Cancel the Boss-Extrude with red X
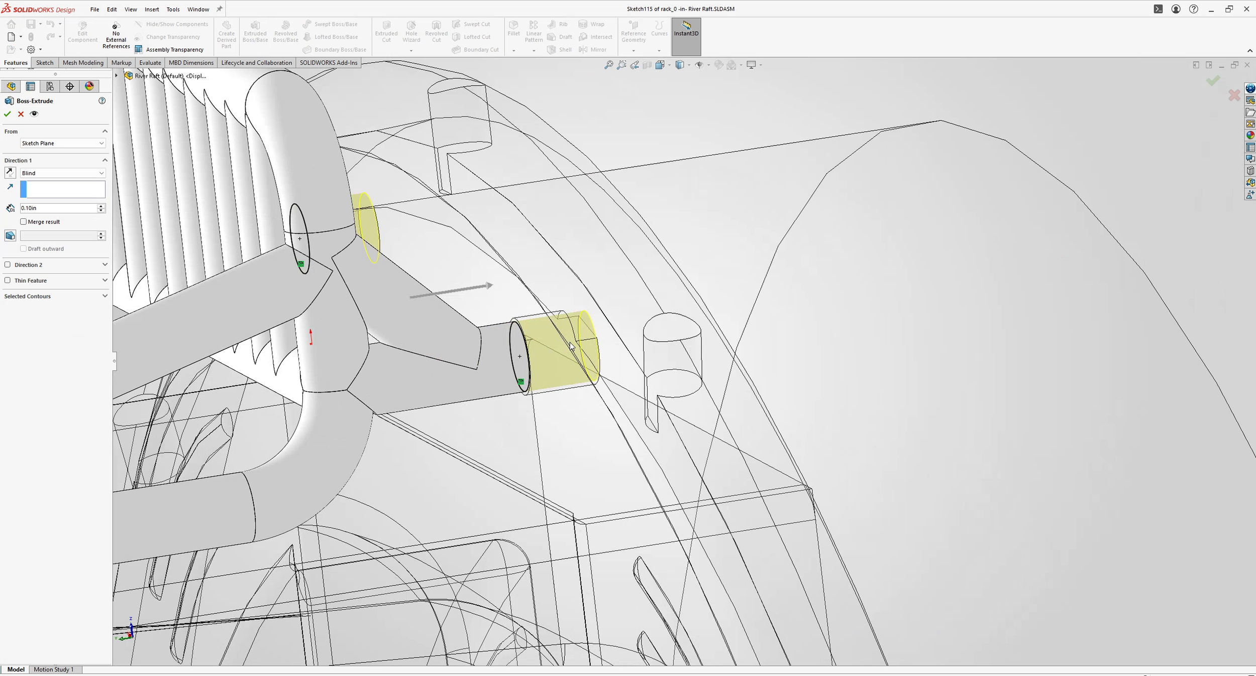Image resolution: width=1256 pixels, height=676 pixels. coord(21,114)
